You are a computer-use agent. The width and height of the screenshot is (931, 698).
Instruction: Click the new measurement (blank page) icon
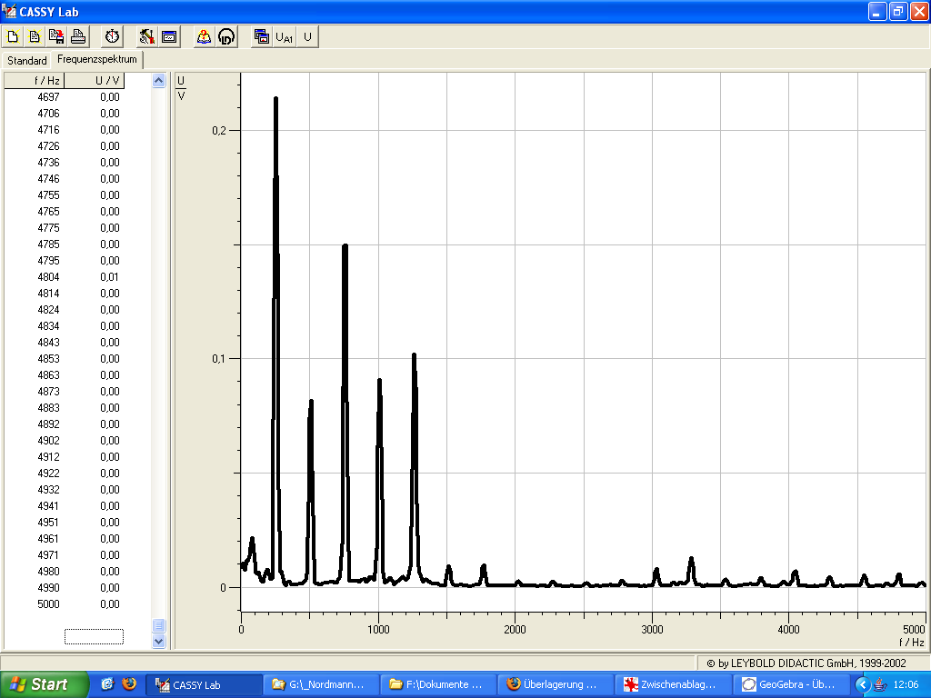[x=13, y=36]
